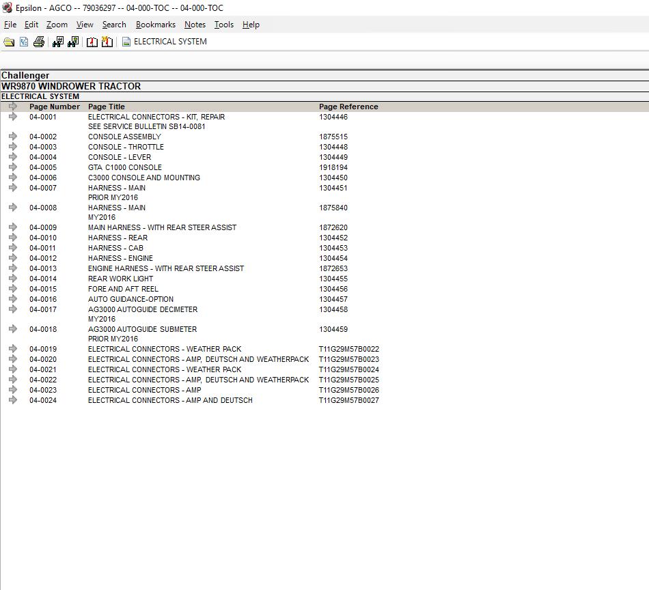Open the Zoom menu
The image size is (649, 590).
point(57,25)
